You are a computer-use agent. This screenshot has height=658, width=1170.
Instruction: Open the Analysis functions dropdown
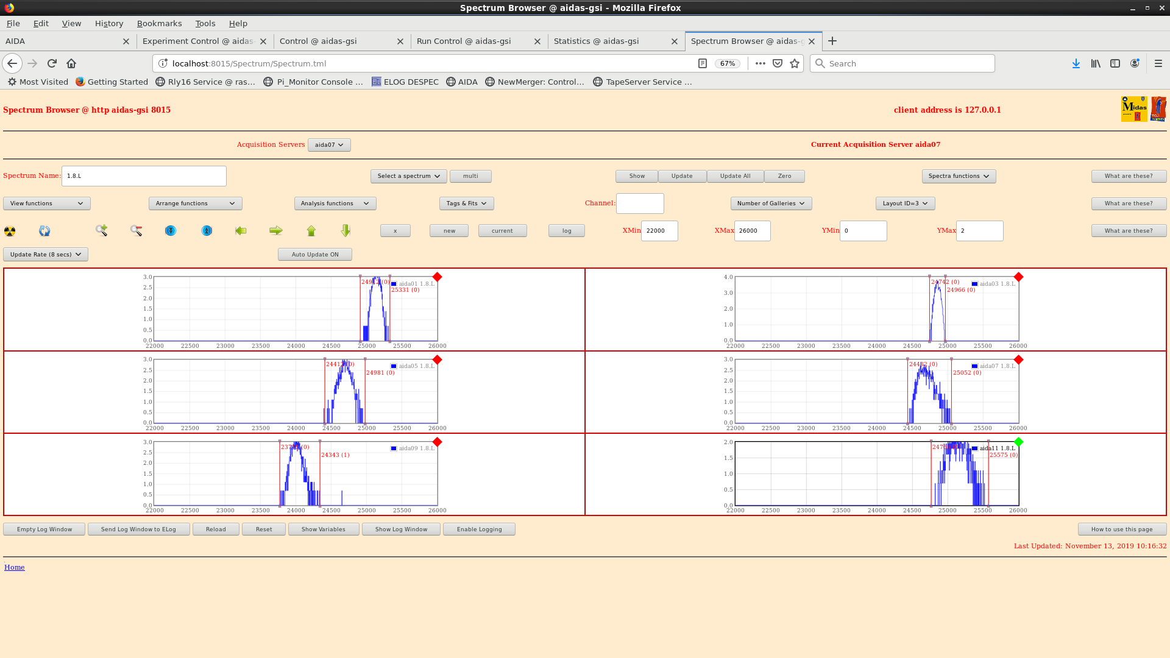pyautogui.click(x=335, y=203)
